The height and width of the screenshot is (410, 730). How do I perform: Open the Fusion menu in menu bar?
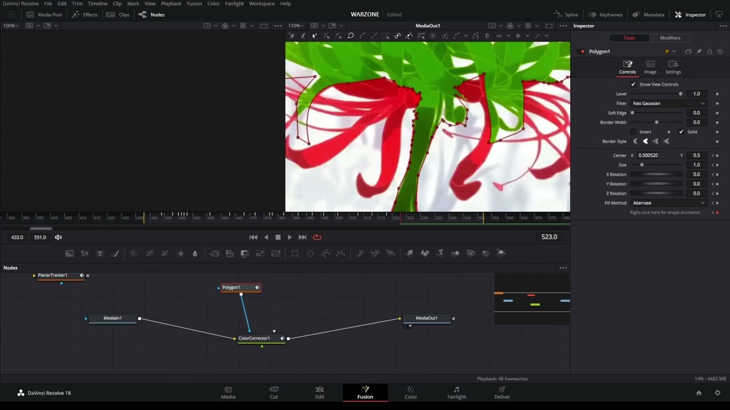[194, 3]
